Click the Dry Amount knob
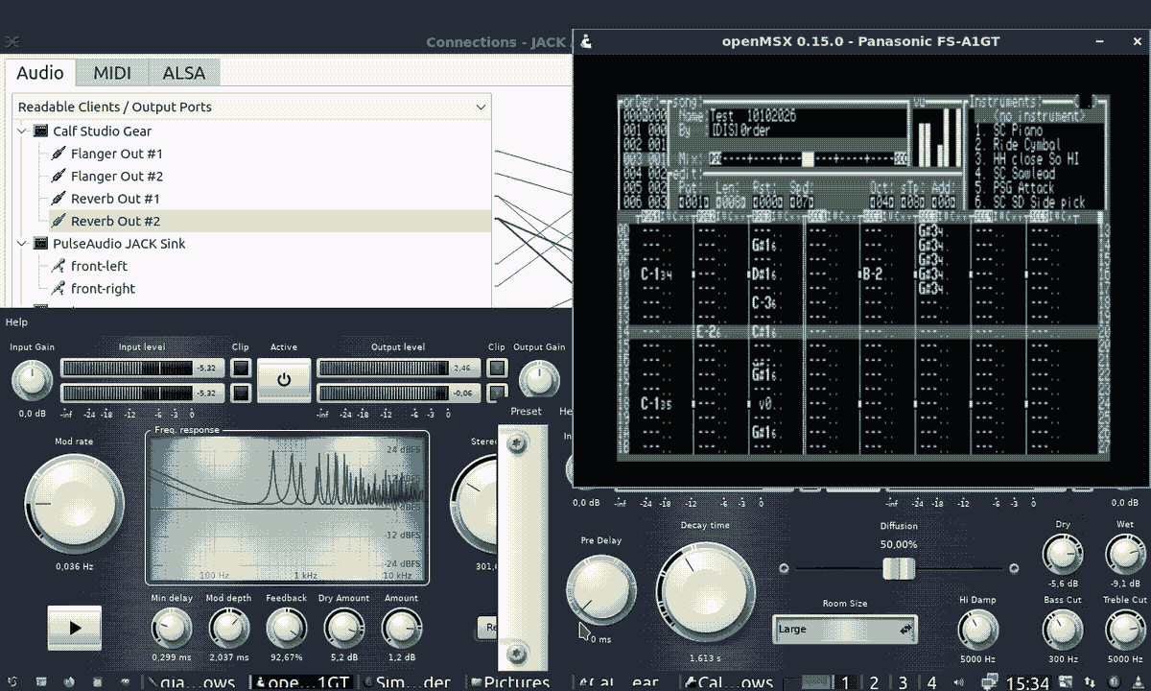1151x691 pixels. (x=343, y=629)
